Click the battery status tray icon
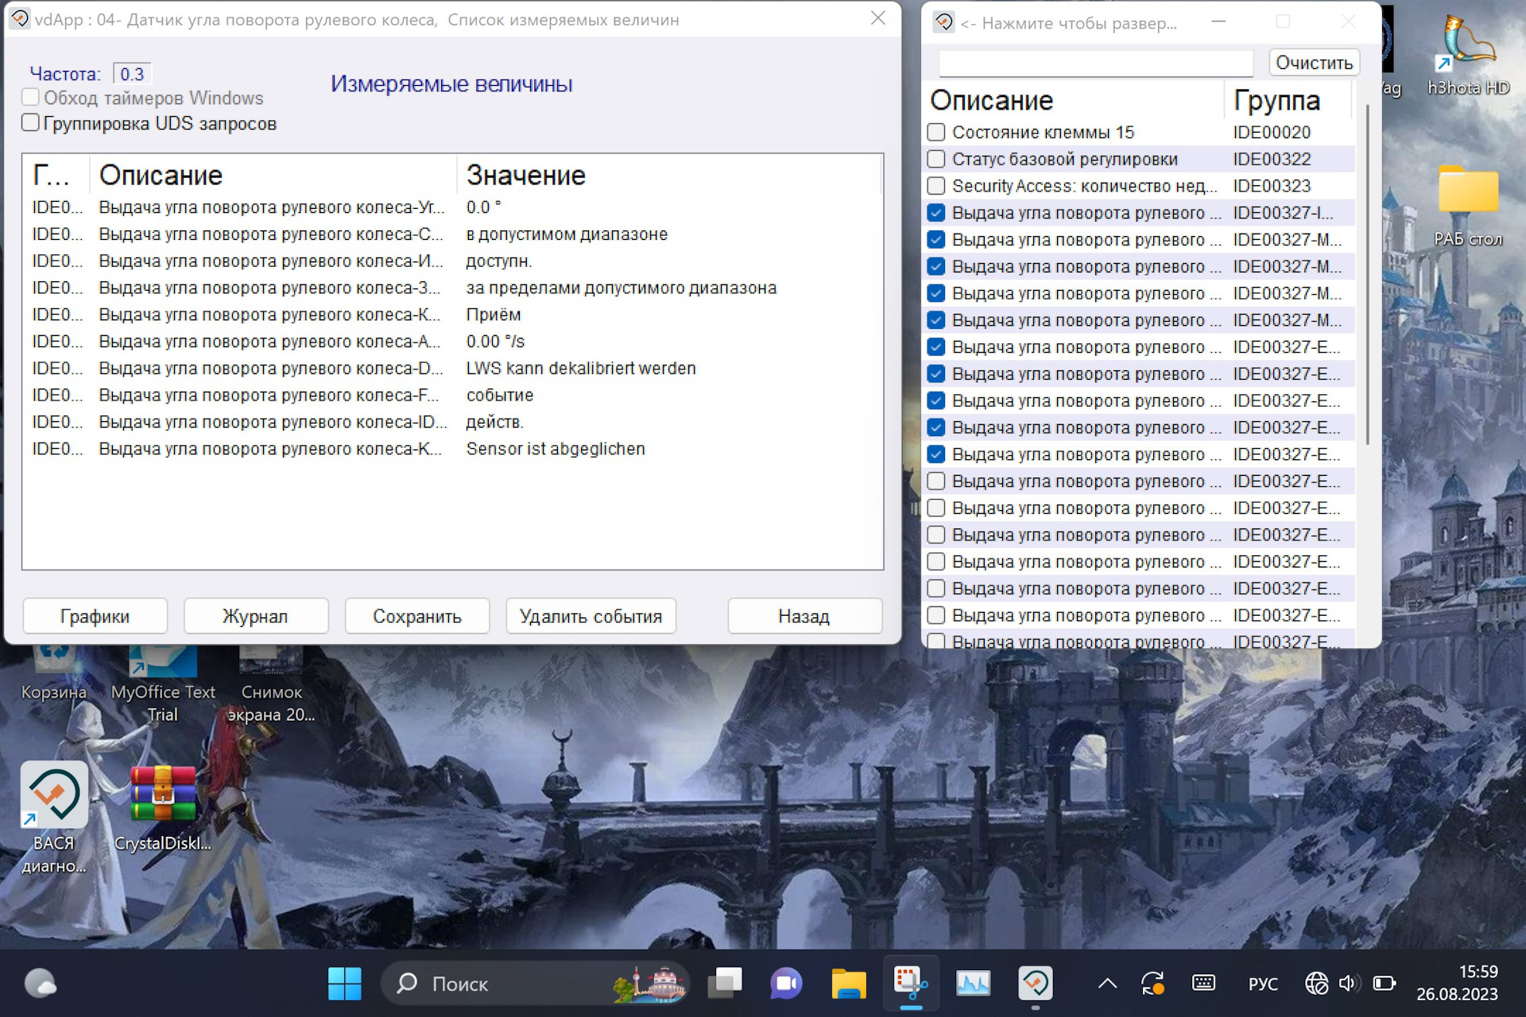 pyautogui.click(x=1384, y=984)
